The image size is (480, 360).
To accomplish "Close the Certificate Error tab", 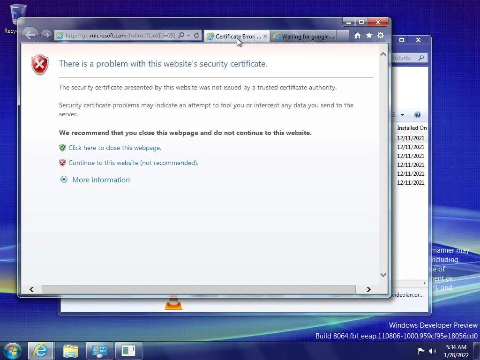I will (x=265, y=36).
